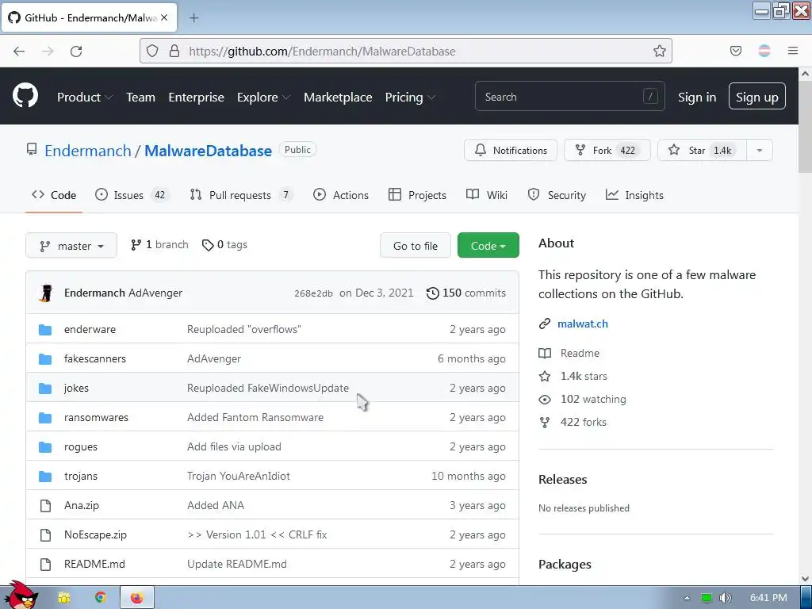This screenshot has width=812, height=609.
Task: Reload the page with the refresh icon
Action: coord(76,51)
